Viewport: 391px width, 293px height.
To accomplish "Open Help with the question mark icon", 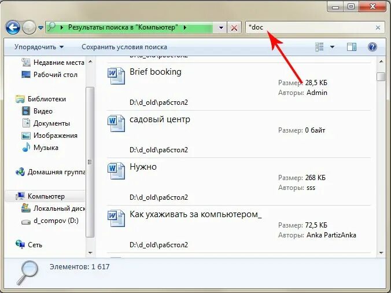I will pos(372,47).
